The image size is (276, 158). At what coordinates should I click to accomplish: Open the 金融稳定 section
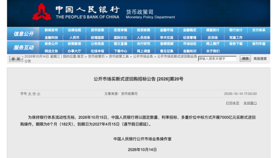click(x=189, y=30)
